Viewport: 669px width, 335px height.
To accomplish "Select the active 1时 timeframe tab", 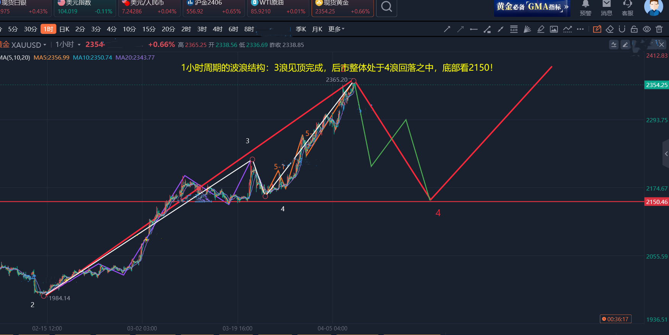I will pos(48,29).
